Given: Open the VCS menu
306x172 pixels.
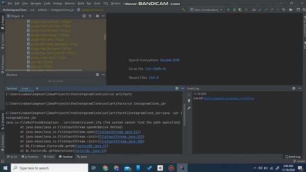Looking at the screenshot, I should [x=105, y=3].
